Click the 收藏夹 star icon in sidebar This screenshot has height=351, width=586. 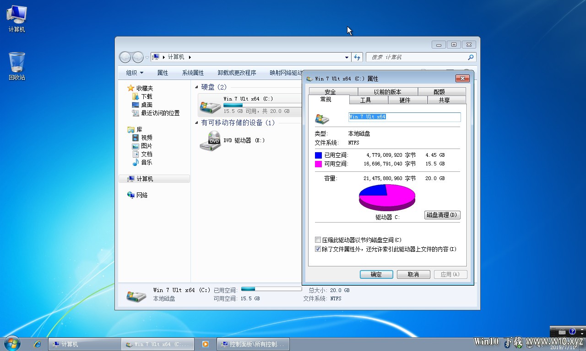point(131,88)
